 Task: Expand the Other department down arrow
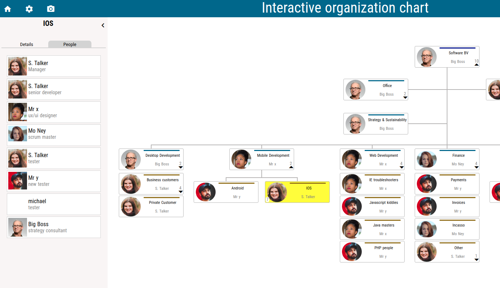coord(477,260)
